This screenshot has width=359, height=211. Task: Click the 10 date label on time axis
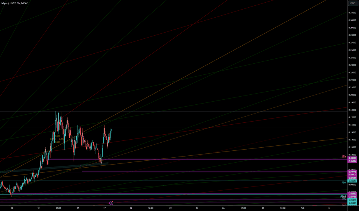(12, 208)
